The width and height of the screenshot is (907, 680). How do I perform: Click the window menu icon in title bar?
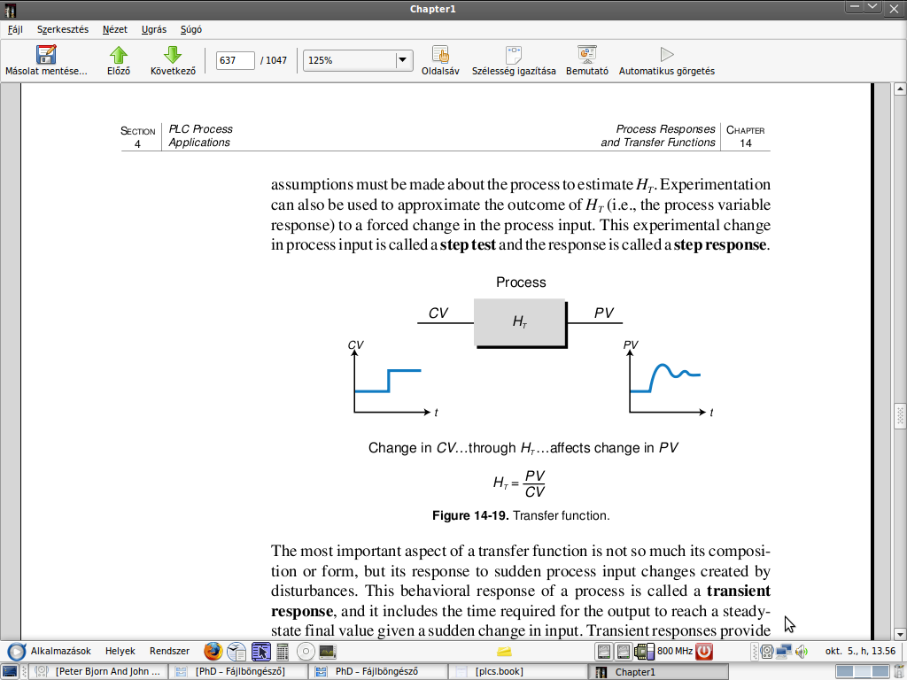pyautogui.click(x=10, y=9)
